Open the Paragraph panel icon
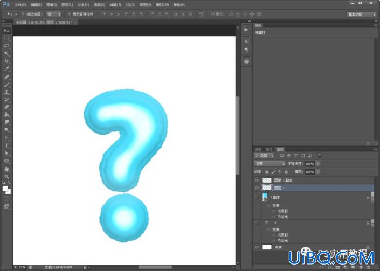Image resolution: width=380 pixels, height=271 pixels. click(x=246, y=50)
